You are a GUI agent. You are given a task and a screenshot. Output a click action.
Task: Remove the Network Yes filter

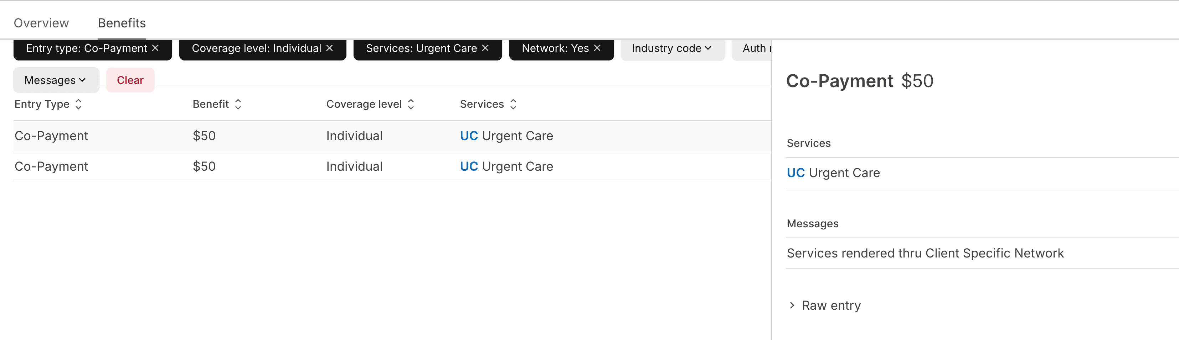tap(597, 48)
